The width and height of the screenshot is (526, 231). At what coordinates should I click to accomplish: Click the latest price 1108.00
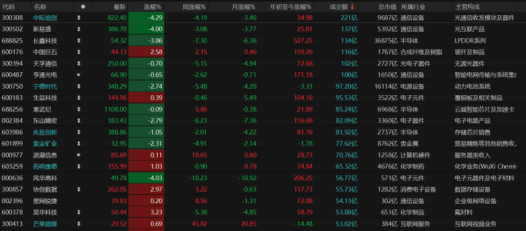click(115, 109)
